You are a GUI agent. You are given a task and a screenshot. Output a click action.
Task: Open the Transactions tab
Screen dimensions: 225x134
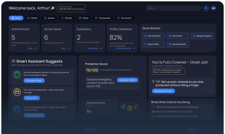click(103, 18)
